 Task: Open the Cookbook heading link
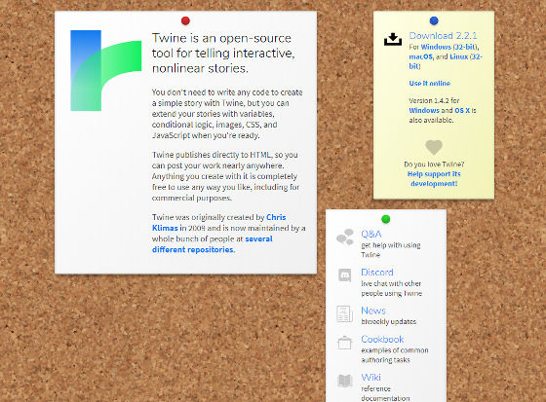point(382,339)
